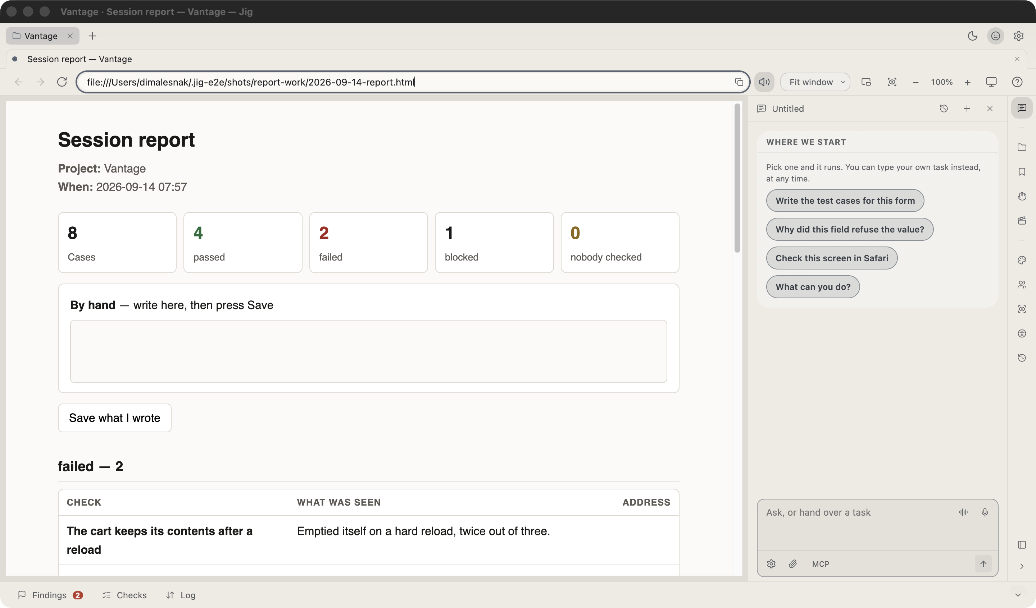The height and width of the screenshot is (608, 1036).
Task: Click the 'Save what I wrote' button
Action: (114, 418)
